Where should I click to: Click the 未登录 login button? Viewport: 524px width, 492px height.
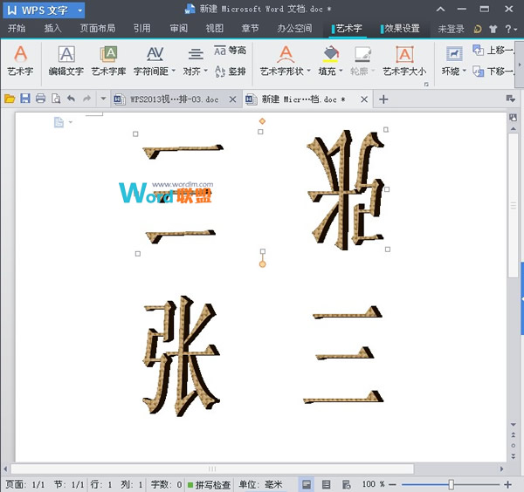(452, 28)
